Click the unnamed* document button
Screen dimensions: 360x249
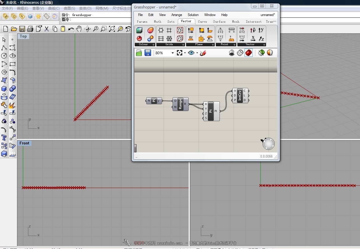pyautogui.click(x=268, y=15)
